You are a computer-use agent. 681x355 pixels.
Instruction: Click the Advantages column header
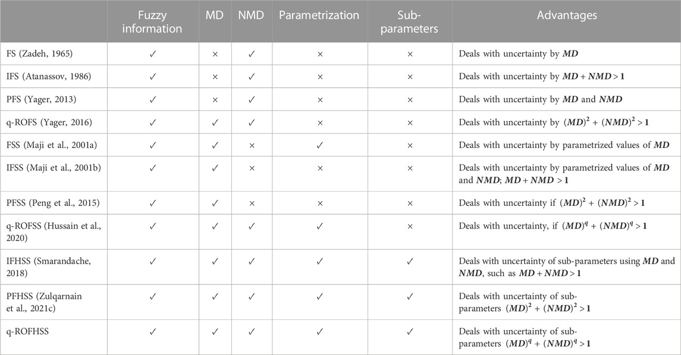(567, 15)
